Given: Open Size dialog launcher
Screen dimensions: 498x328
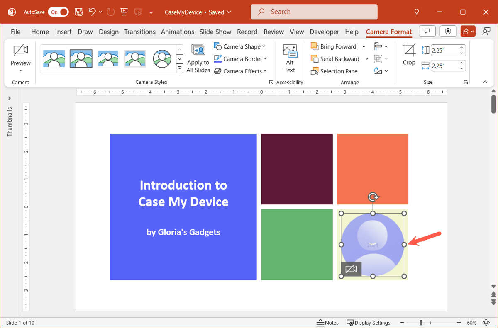Looking at the screenshot, I should [x=466, y=83].
